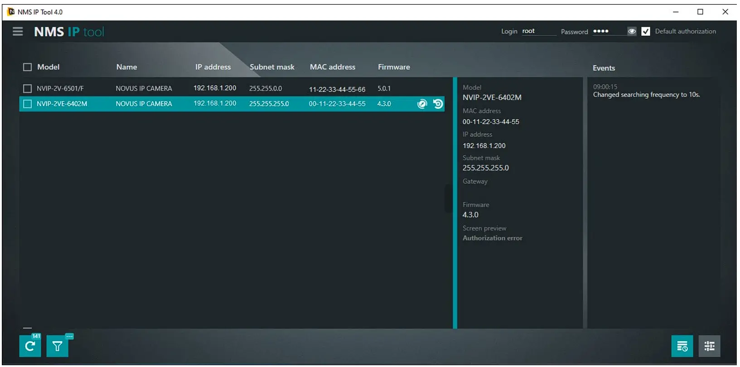Image resolution: width=740 pixels, height=367 pixels.
Task: Click firmware 5.0.1 cell
Action: pos(384,88)
